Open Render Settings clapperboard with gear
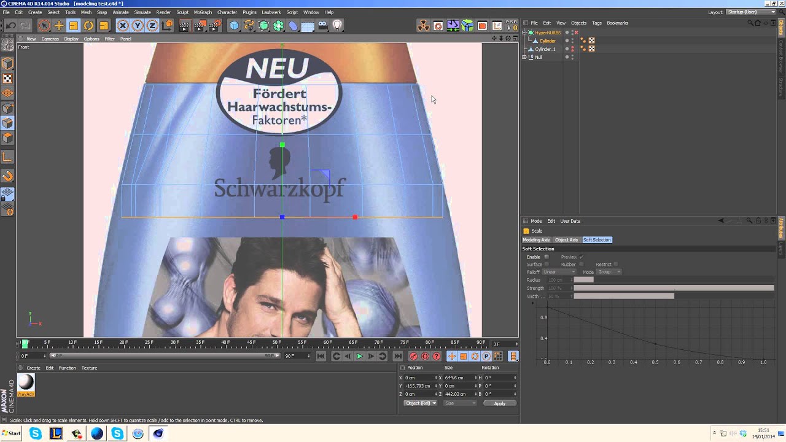786x442 pixels. pos(215,25)
